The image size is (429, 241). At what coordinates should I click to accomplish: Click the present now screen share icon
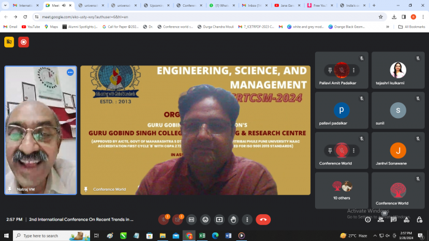[x=219, y=220]
